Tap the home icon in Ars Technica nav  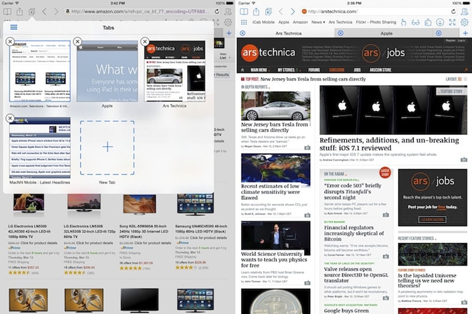pyautogui.click(x=242, y=70)
